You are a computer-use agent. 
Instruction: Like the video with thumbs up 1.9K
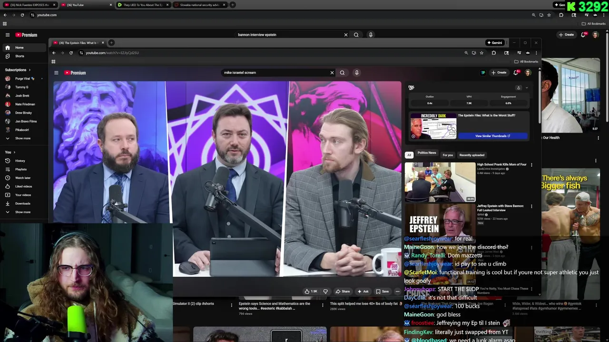[x=311, y=291]
